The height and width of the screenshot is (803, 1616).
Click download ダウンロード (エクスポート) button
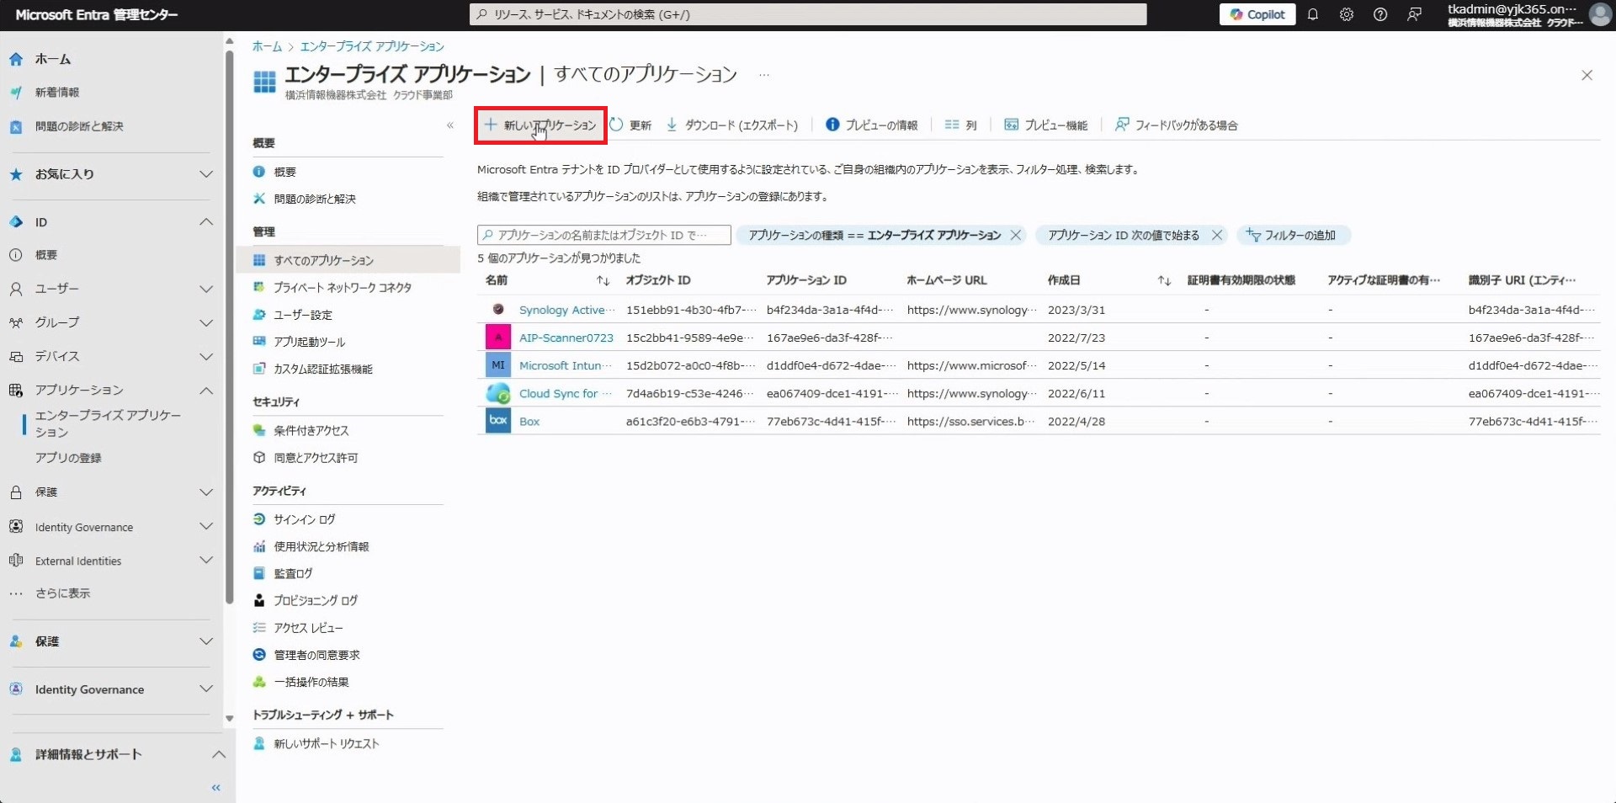point(731,125)
